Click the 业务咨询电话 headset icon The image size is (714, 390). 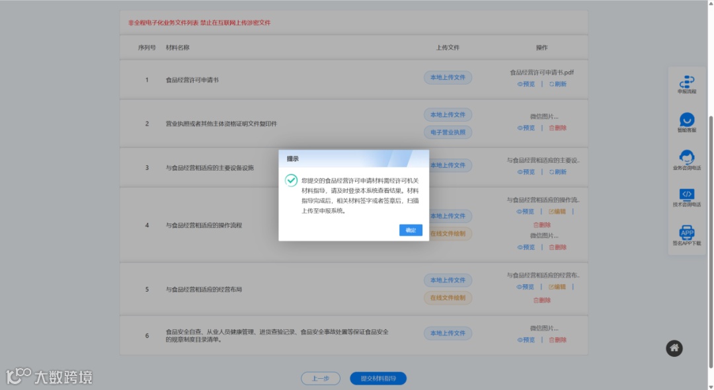[x=687, y=158]
